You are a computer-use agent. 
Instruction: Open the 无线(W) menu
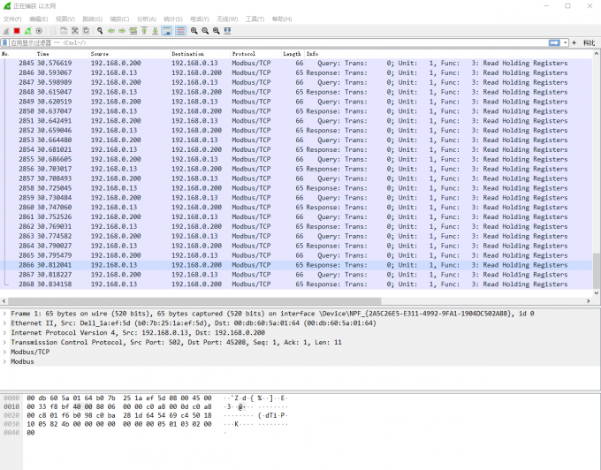(227, 19)
